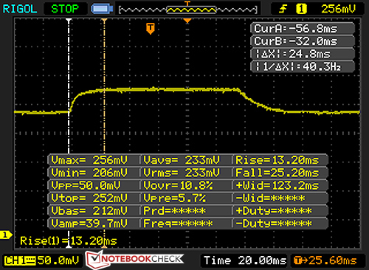
Task: Click the -Duty=***** measurement
Action: [274, 224]
